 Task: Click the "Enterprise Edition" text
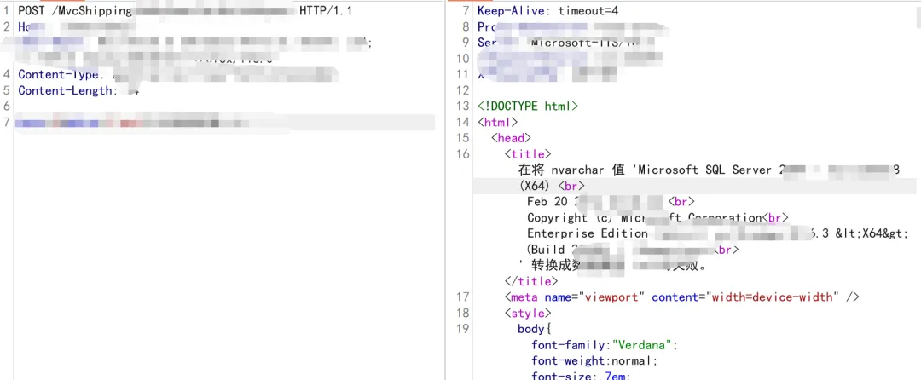588,233
